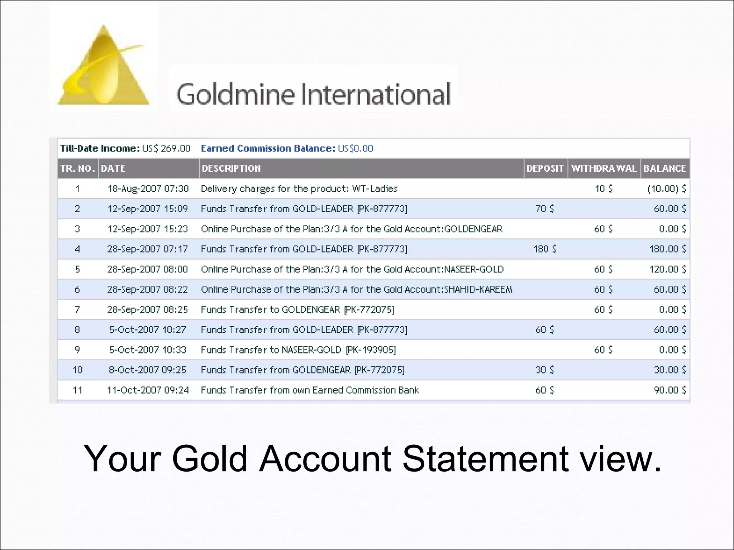Click the Goldmine International title text

pyautogui.click(x=314, y=94)
